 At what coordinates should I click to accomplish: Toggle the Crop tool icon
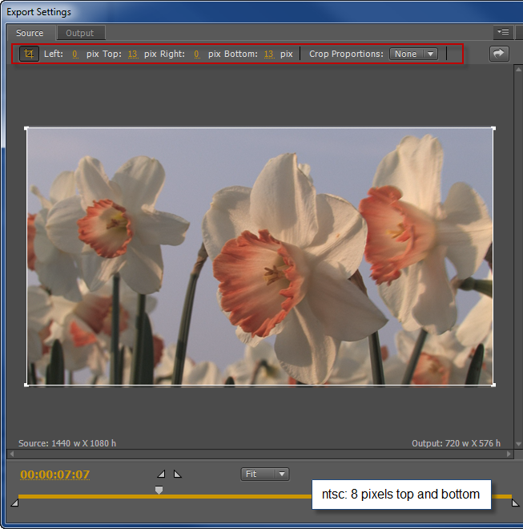click(29, 54)
